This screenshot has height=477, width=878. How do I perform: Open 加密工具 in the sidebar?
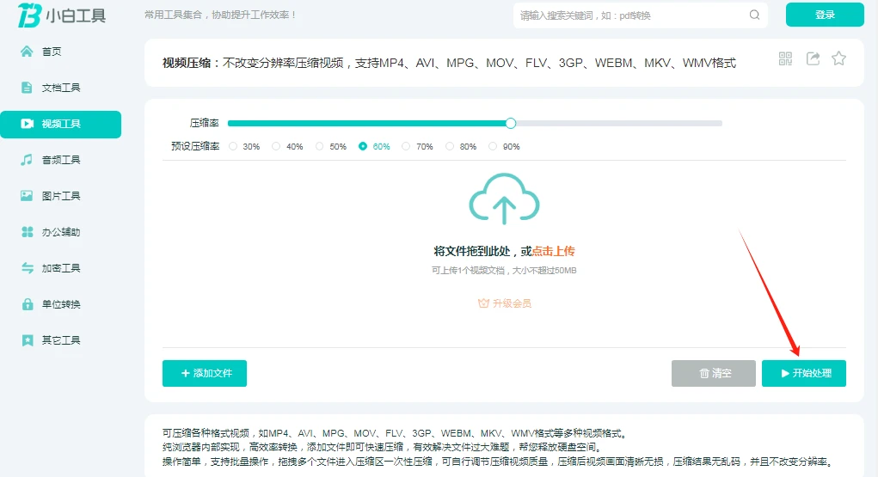tap(60, 267)
